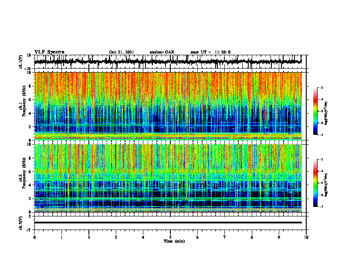Click the ch.2 colorbar log(PSD) unit label
This screenshot has width=345, height=266.
click(326, 185)
